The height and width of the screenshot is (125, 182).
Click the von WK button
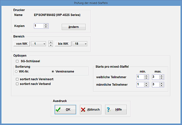coord(22,44)
